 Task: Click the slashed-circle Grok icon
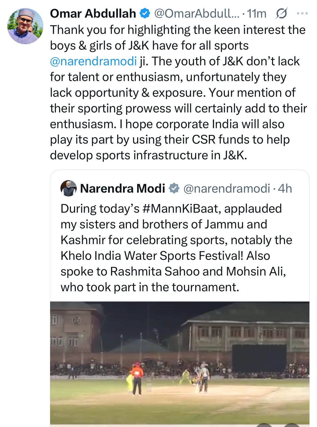(281, 14)
